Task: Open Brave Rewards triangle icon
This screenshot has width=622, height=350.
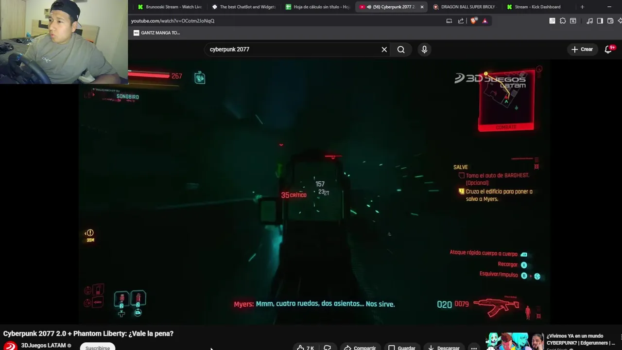Action: (x=484, y=21)
